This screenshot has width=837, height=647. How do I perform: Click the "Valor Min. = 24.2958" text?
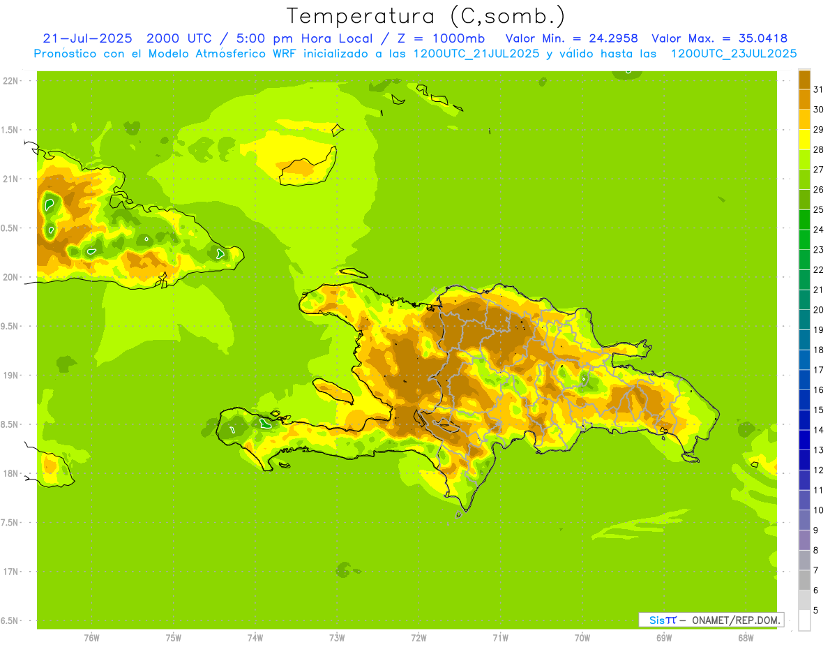pos(571,38)
